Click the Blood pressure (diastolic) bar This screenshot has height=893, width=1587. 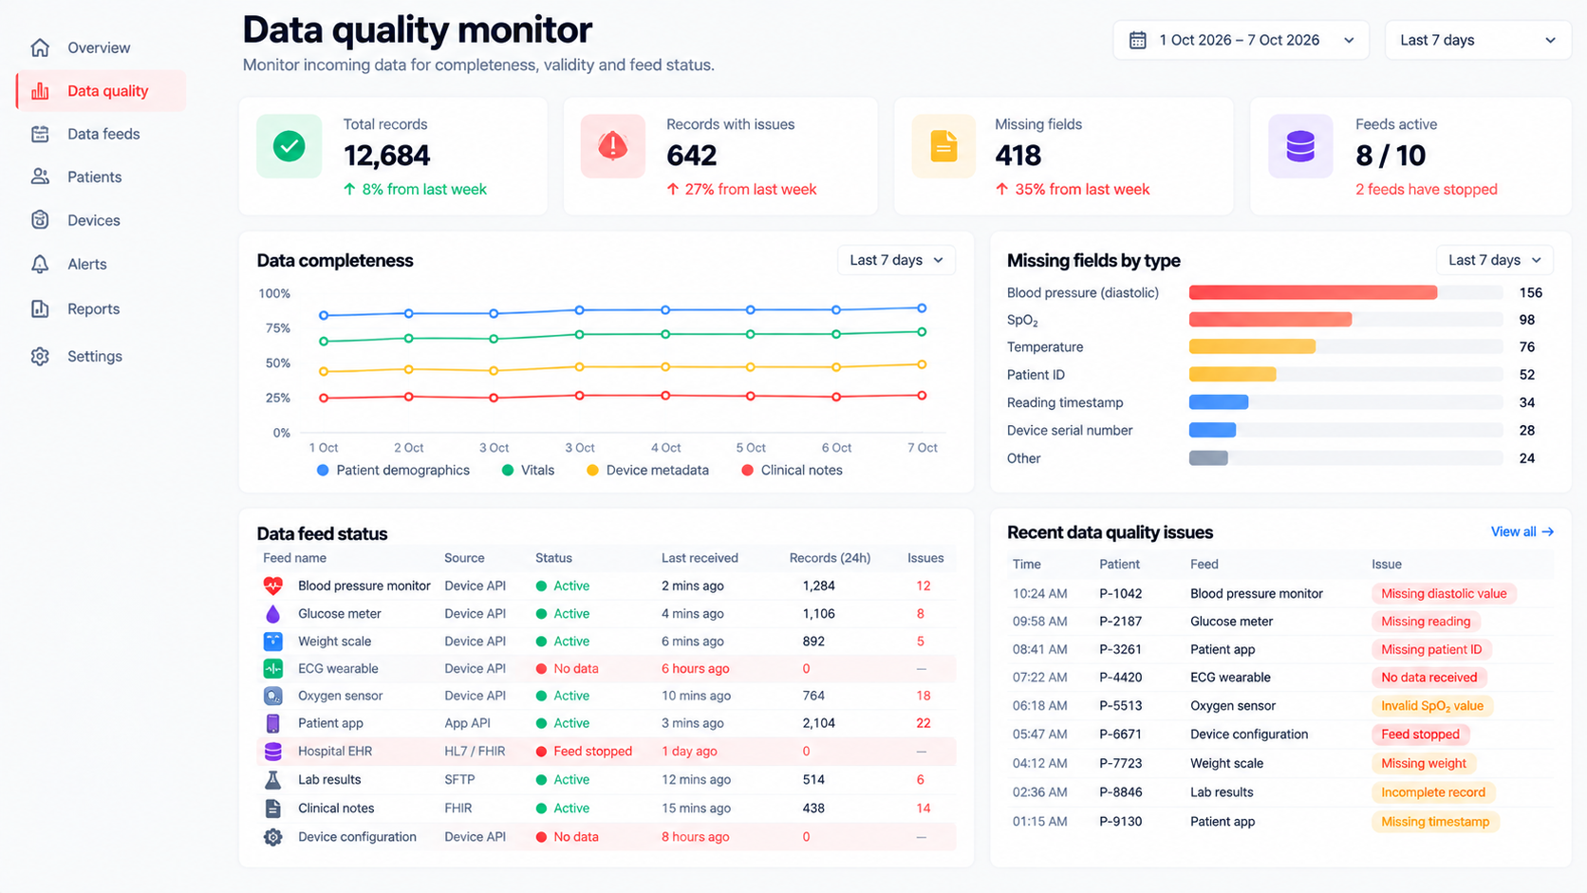pos(1313,292)
